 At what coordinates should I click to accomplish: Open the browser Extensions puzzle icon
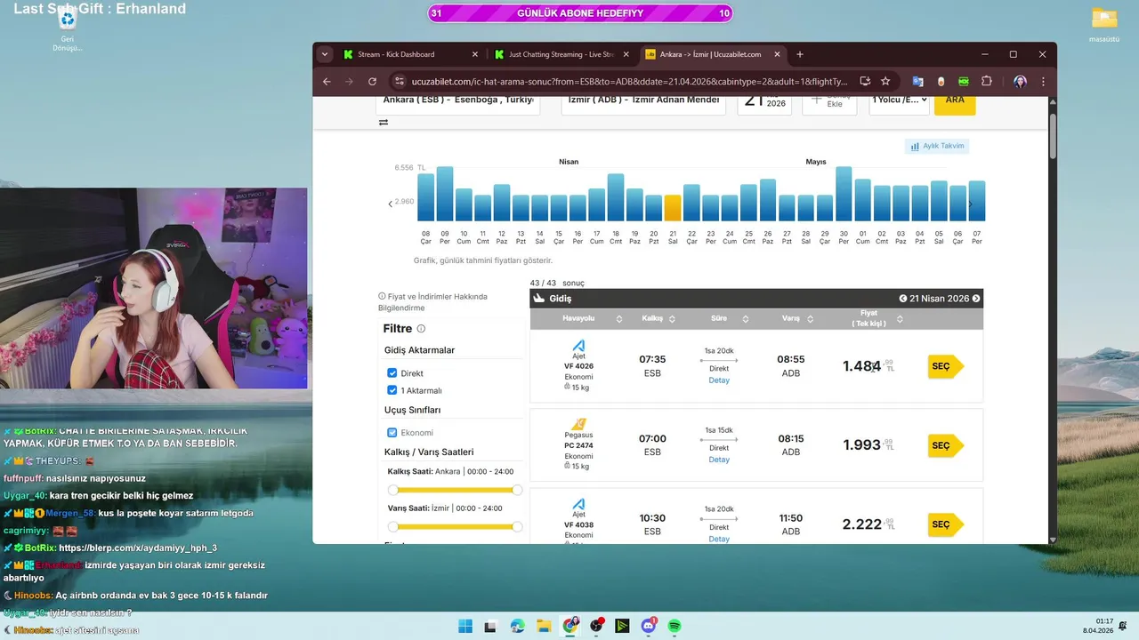[x=987, y=81]
